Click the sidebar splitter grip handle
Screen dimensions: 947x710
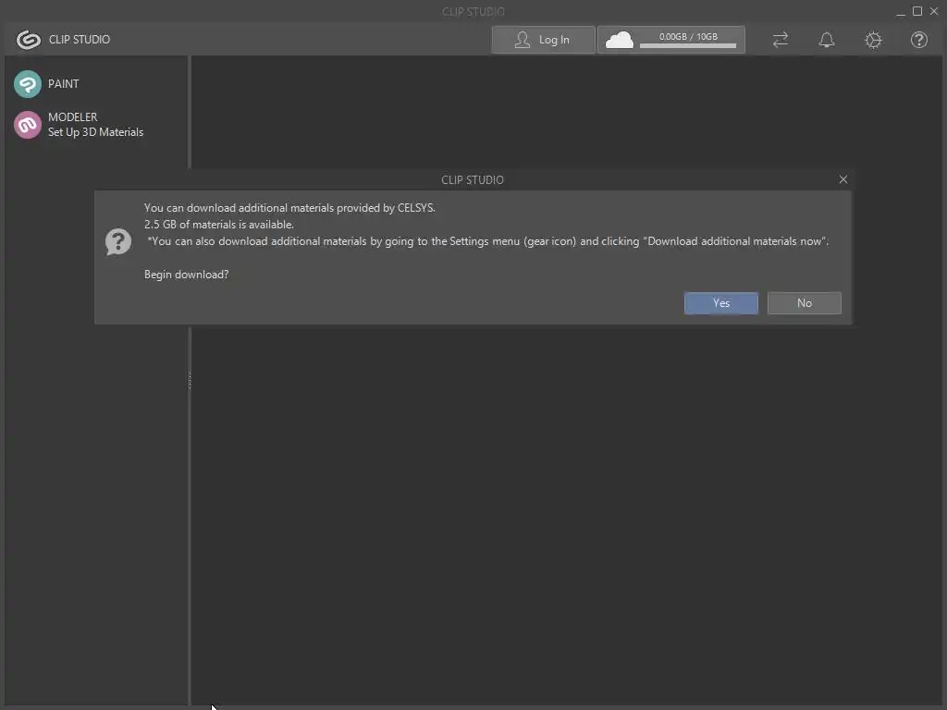(190, 380)
